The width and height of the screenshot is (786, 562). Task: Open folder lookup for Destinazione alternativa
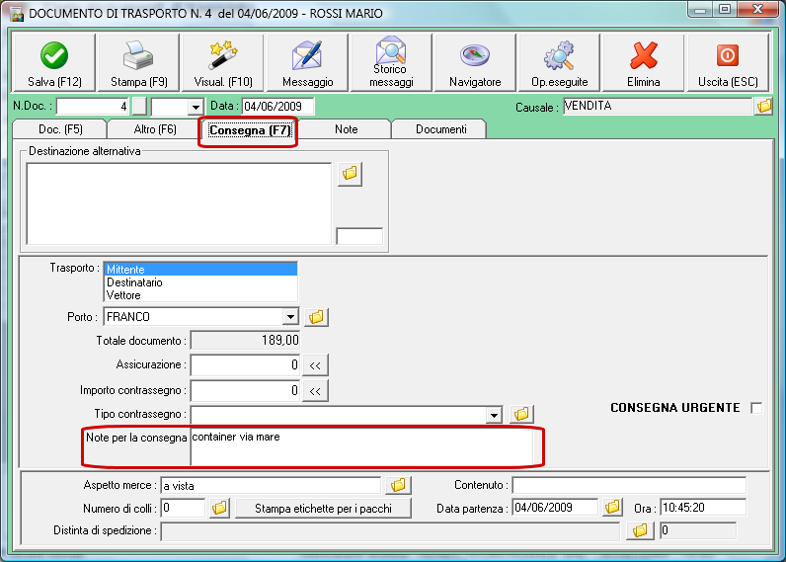(350, 174)
